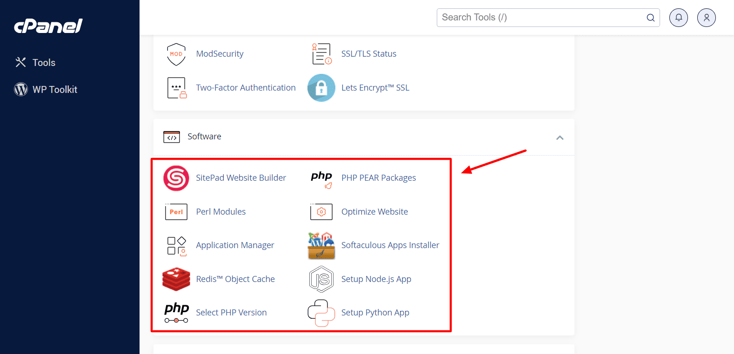Open Two-Factor Authentication link
Screen dimensions: 734x354
pos(246,88)
